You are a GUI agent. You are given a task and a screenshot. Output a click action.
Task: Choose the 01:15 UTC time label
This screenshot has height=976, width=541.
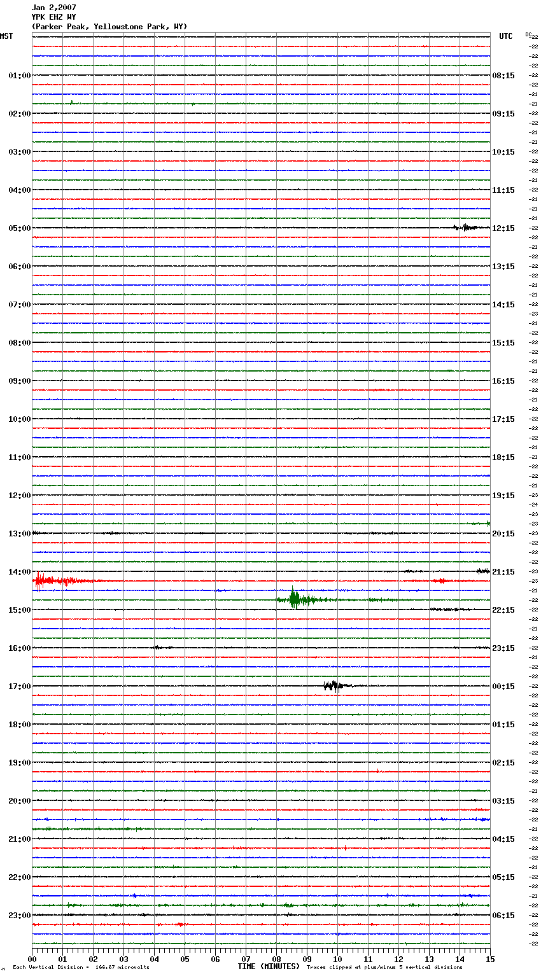click(x=503, y=725)
